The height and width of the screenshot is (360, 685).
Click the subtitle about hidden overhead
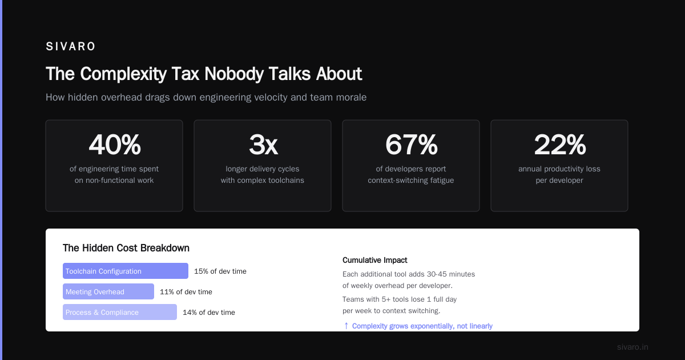tap(206, 97)
